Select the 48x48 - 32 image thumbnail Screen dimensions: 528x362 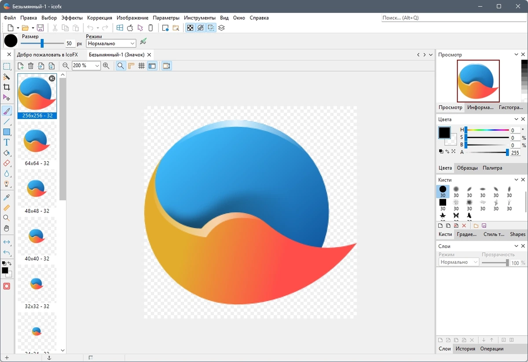[x=37, y=192]
